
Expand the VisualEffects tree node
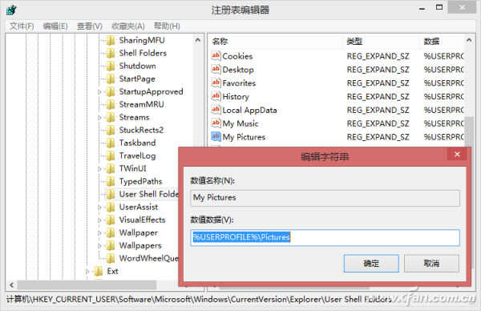[99, 220]
